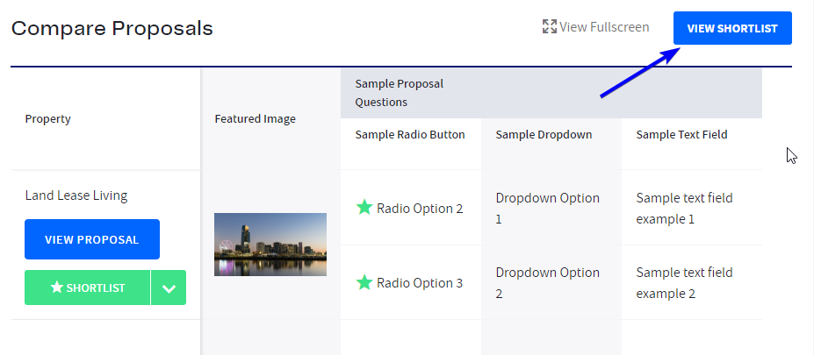Select the Land Lease Living property name
Image resolution: width=814 pixels, height=355 pixels.
(x=76, y=195)
